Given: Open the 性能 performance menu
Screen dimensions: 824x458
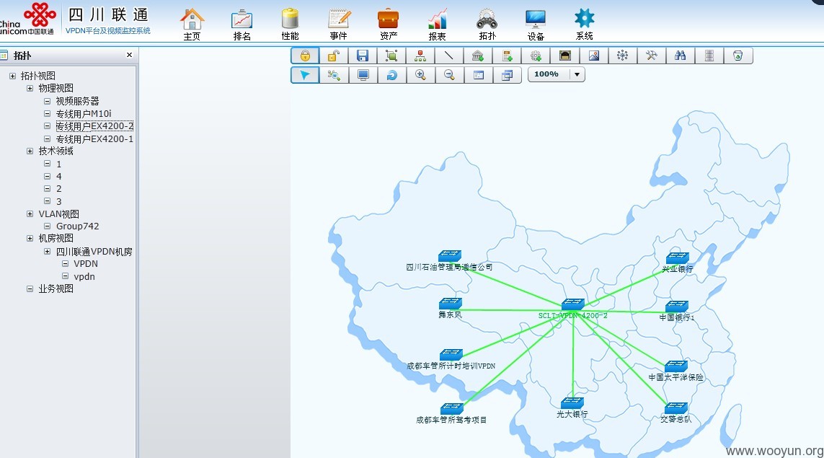Looking at the screenshot, I should tap(290, 25).
